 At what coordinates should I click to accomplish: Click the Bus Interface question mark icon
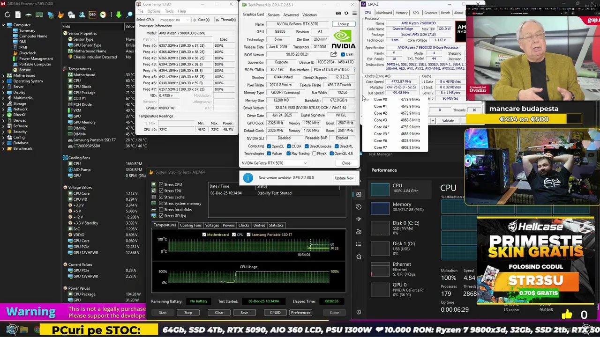tap(354, 70)
